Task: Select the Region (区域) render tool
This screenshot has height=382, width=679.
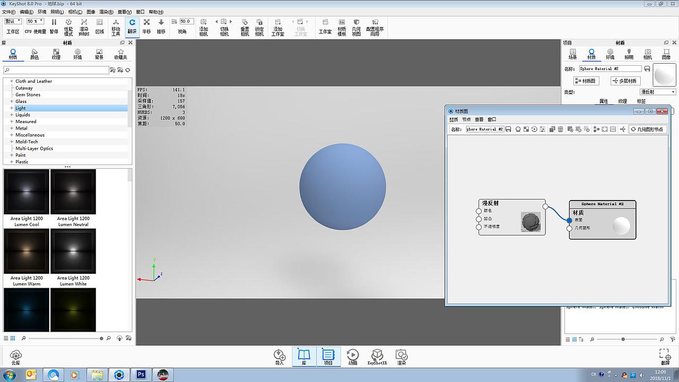Action: 99,26
